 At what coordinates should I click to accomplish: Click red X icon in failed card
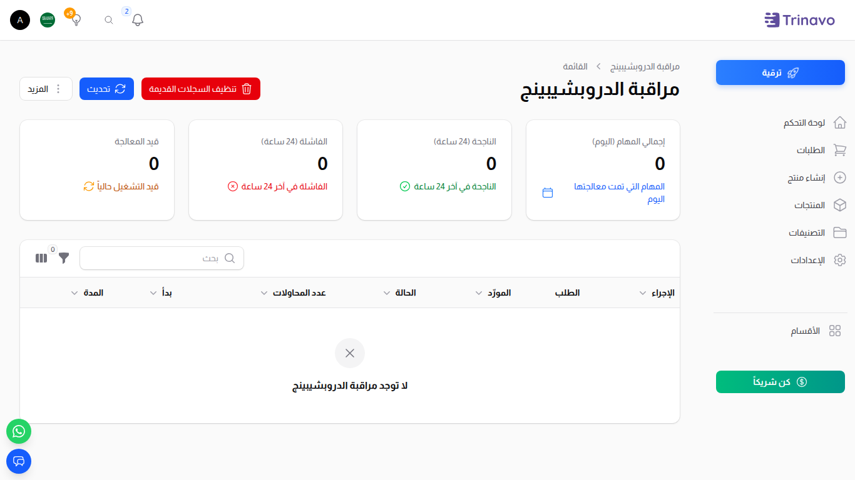(x=232, y=186)
